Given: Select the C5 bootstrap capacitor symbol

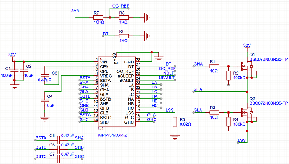Looking at the screenshot, I should pos(59,140).
